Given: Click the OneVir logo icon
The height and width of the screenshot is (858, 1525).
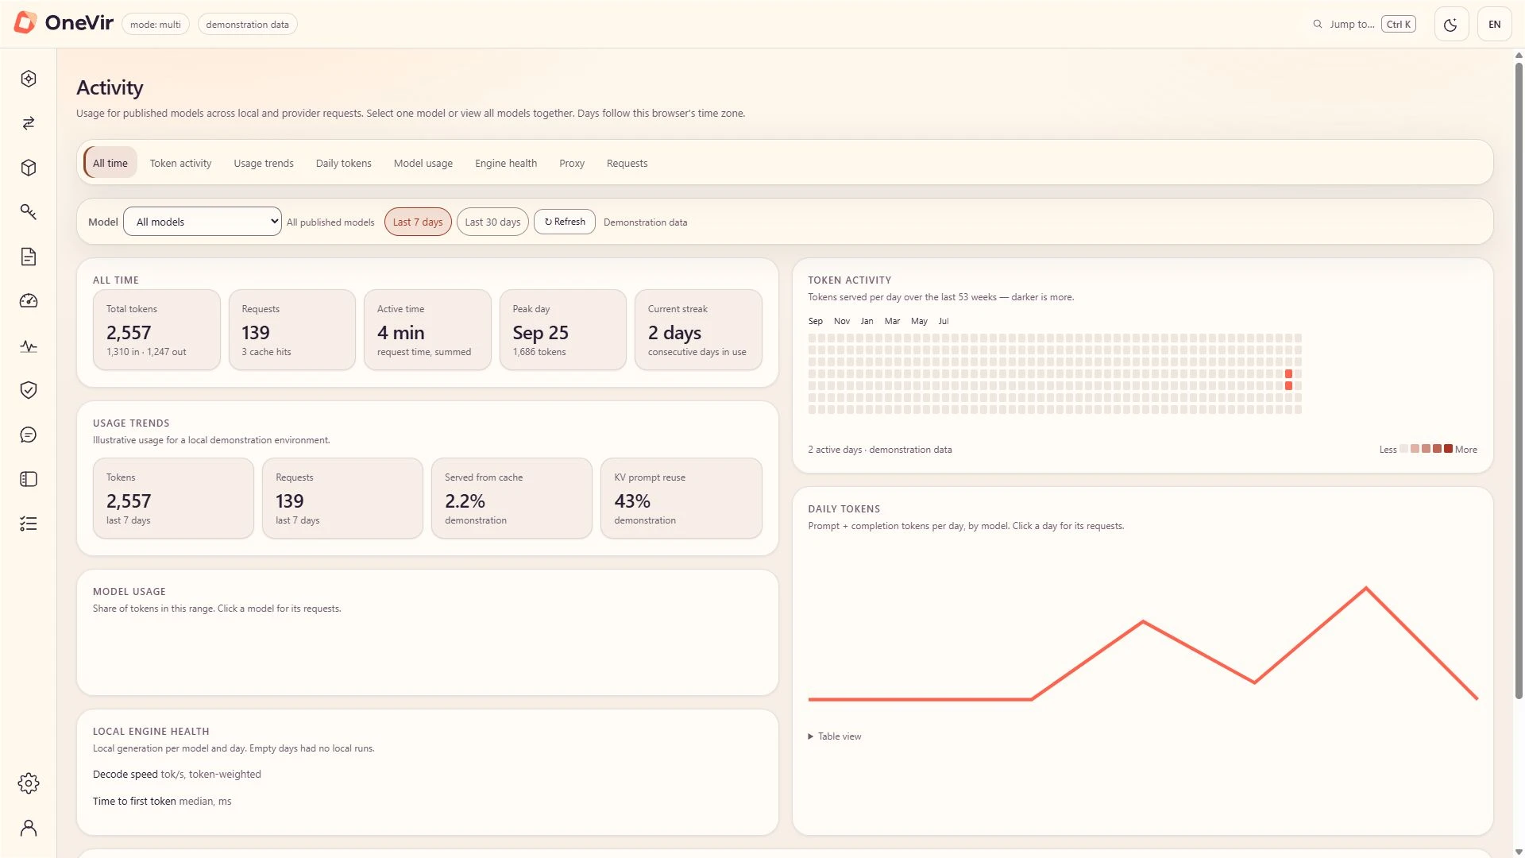Looking at the screenshot, I should pos(25,23).
